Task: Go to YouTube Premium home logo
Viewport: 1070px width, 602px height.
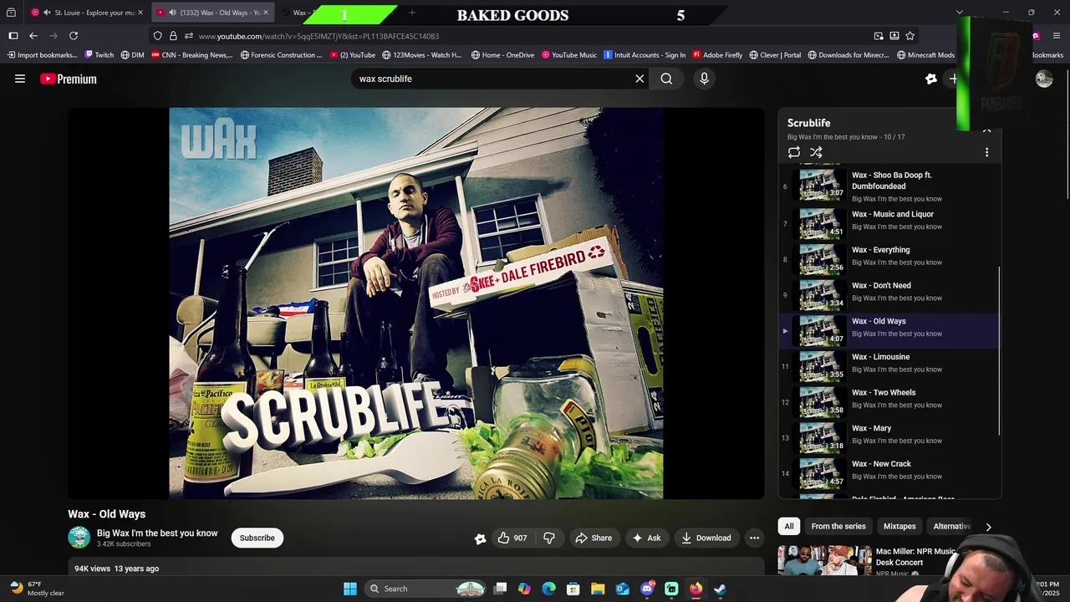Action: pos(69,79)
